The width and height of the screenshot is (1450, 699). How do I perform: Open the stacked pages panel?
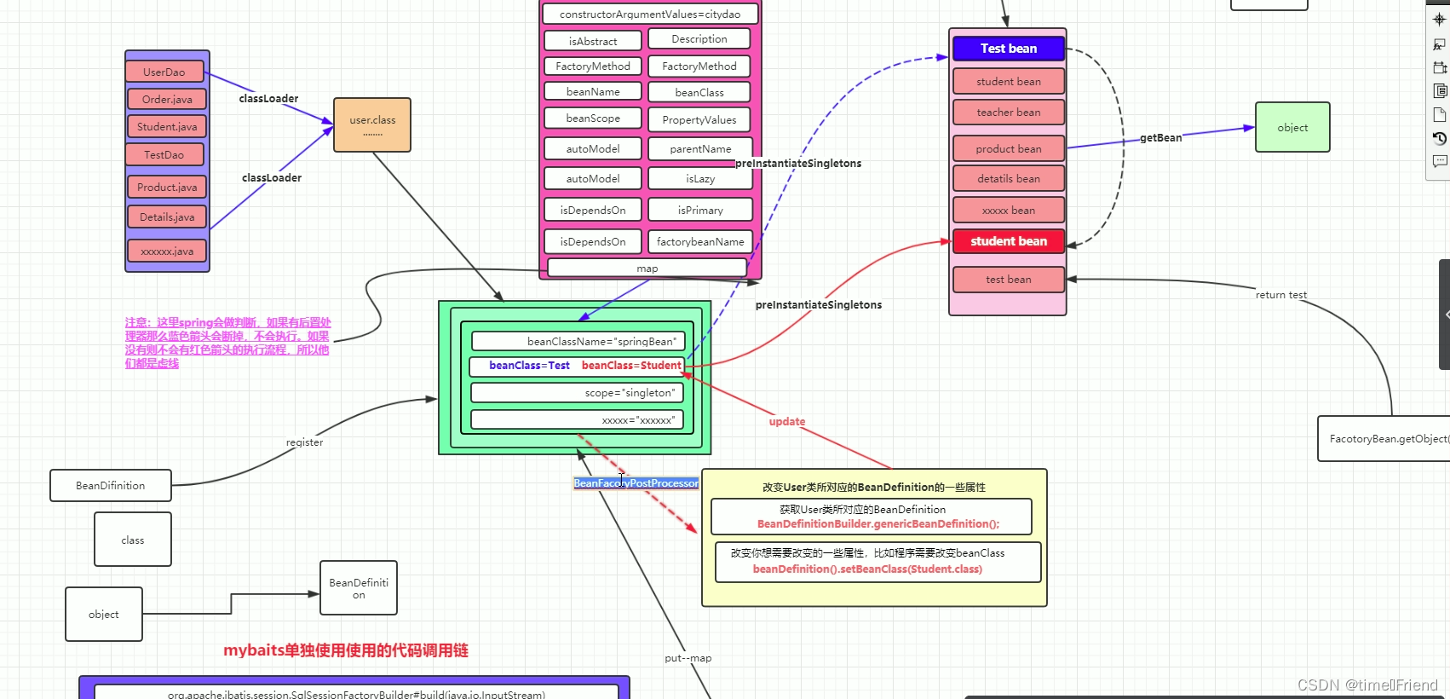point(1439,91)
